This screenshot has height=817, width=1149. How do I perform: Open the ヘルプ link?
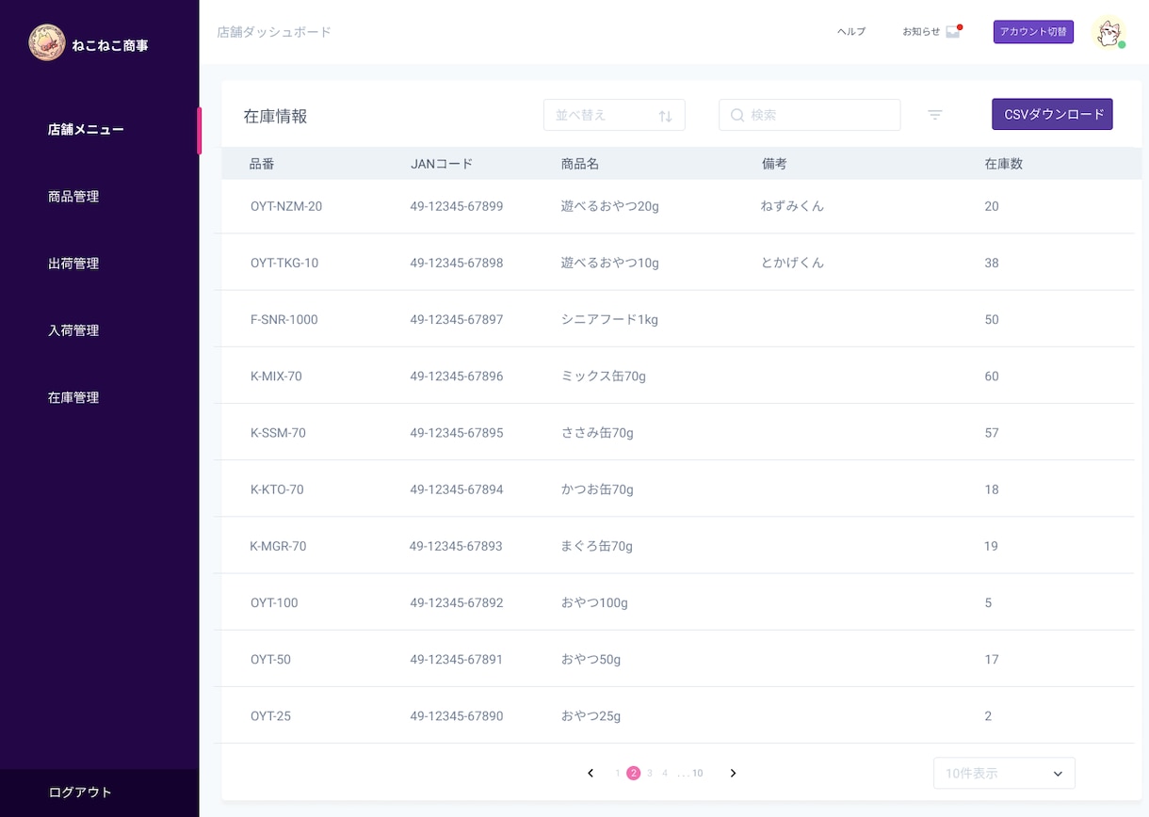(x=851, y=32)
